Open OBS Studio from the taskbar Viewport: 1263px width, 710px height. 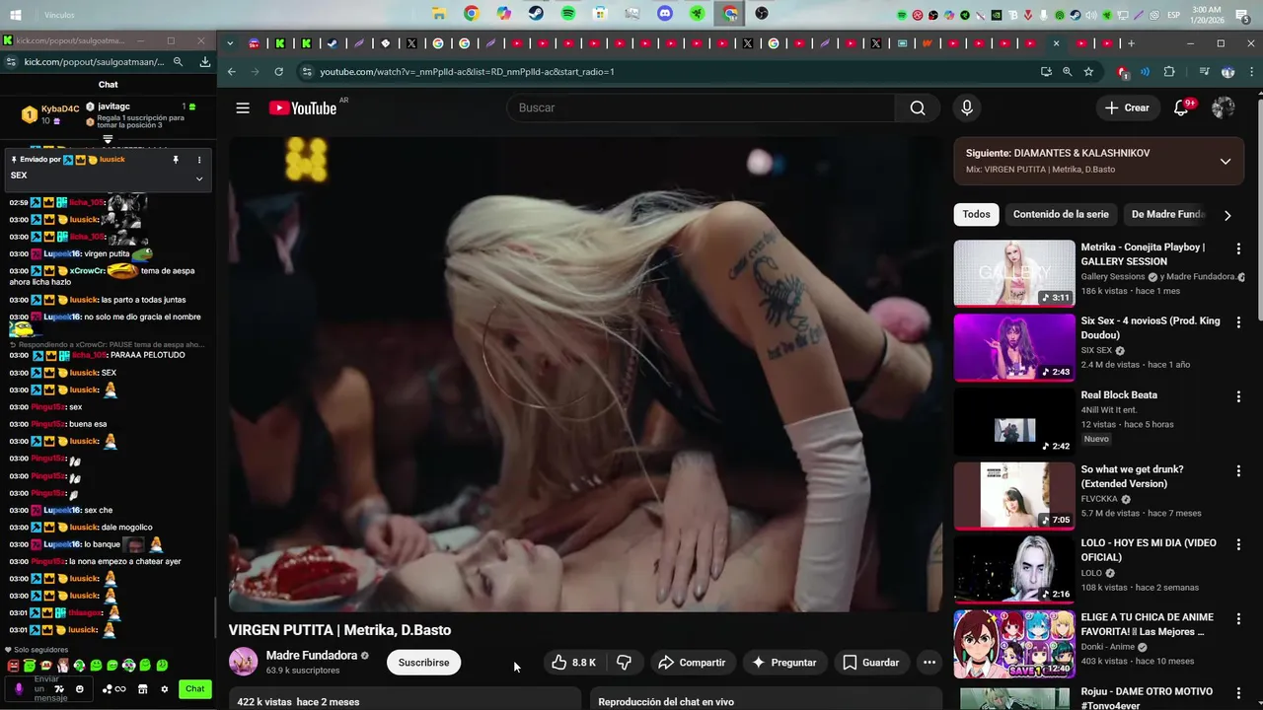tap(762, 13)
